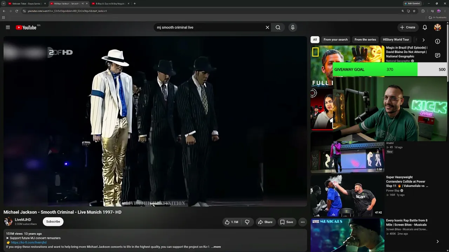
Task: Go back in browser history
Action: [4, 11]
